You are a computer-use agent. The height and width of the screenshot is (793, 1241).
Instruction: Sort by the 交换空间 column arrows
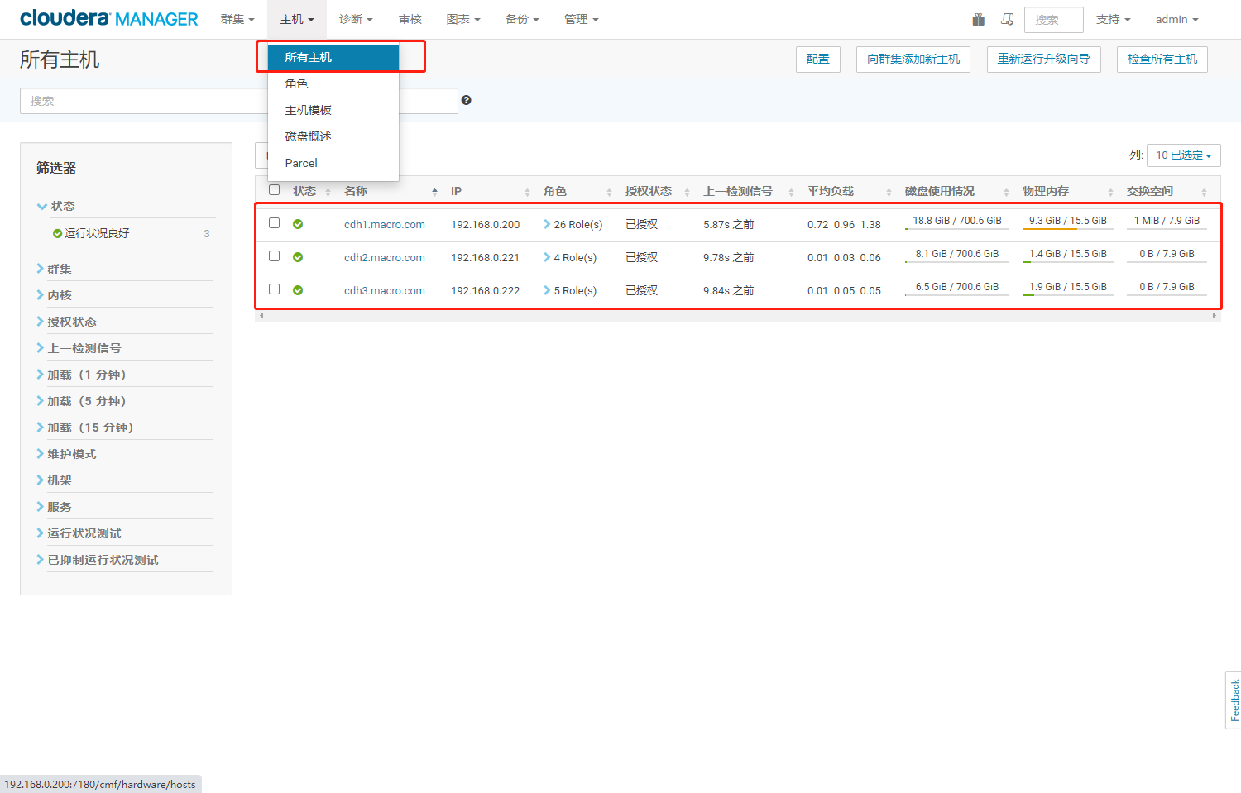(x=1204, y=192)
